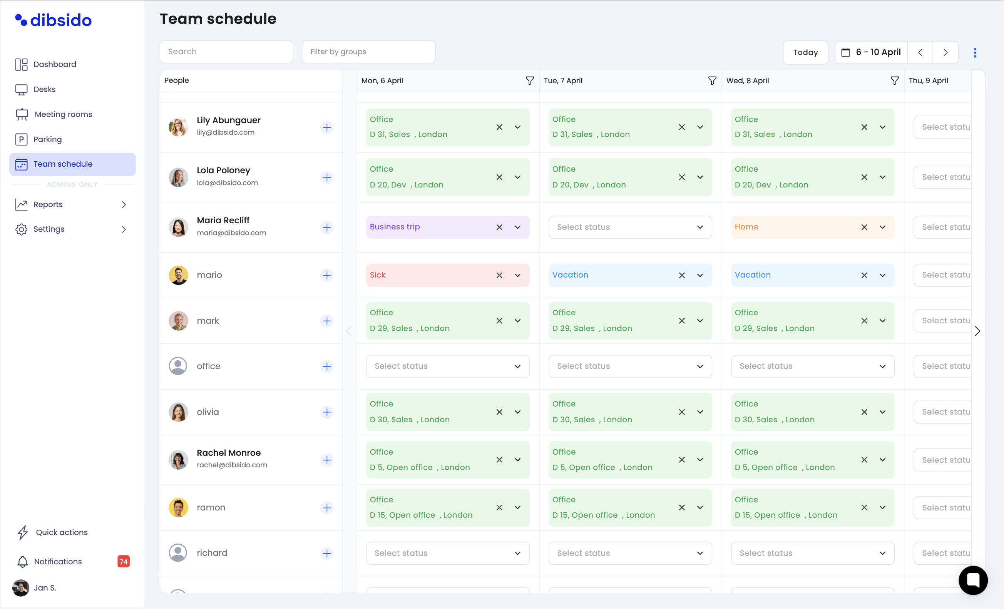Click the Today button
Image resolution: width=1004 pixels, height=609 pixels.
pyautogui.click(x=805, y=53)
